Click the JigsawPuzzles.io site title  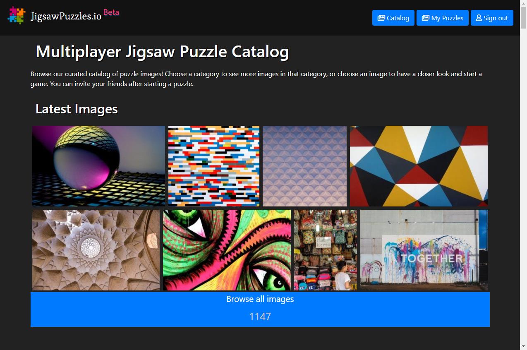point(66,17)
